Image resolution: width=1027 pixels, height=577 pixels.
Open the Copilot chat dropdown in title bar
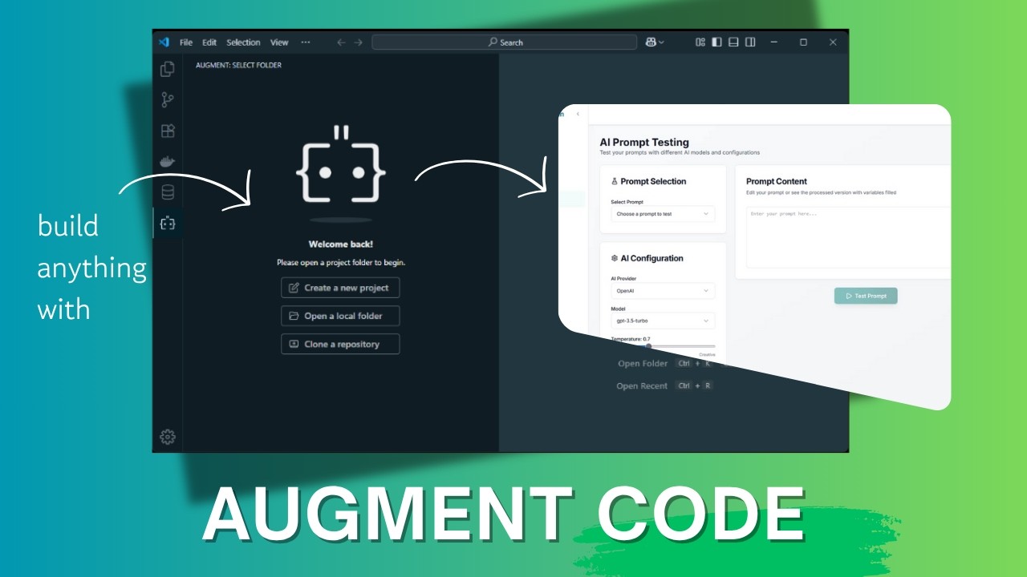coord(655,42)
